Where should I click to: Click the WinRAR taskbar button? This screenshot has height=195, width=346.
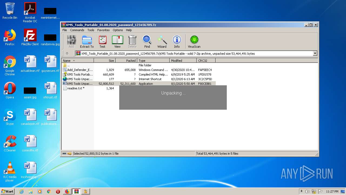[x=76, y=191]
